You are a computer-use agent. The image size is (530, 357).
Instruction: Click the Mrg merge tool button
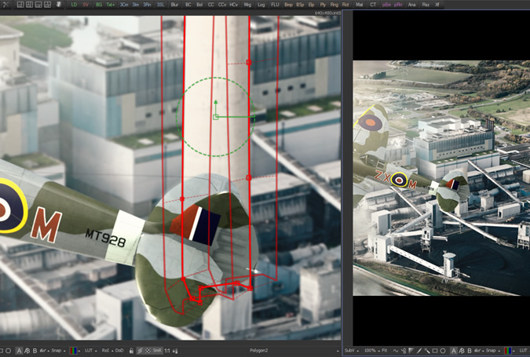247,5
